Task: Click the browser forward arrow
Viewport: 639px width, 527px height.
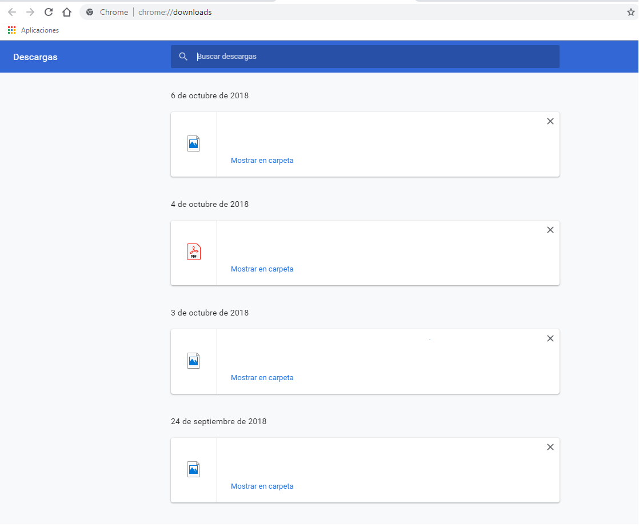Action: point(30,12)
